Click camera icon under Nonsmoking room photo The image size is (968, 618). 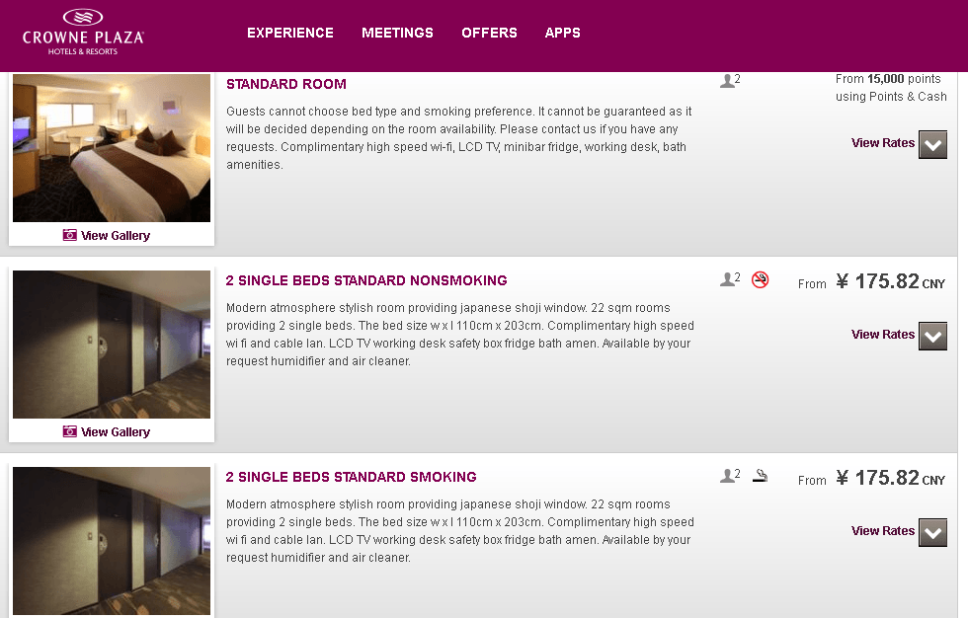point(70,431)
